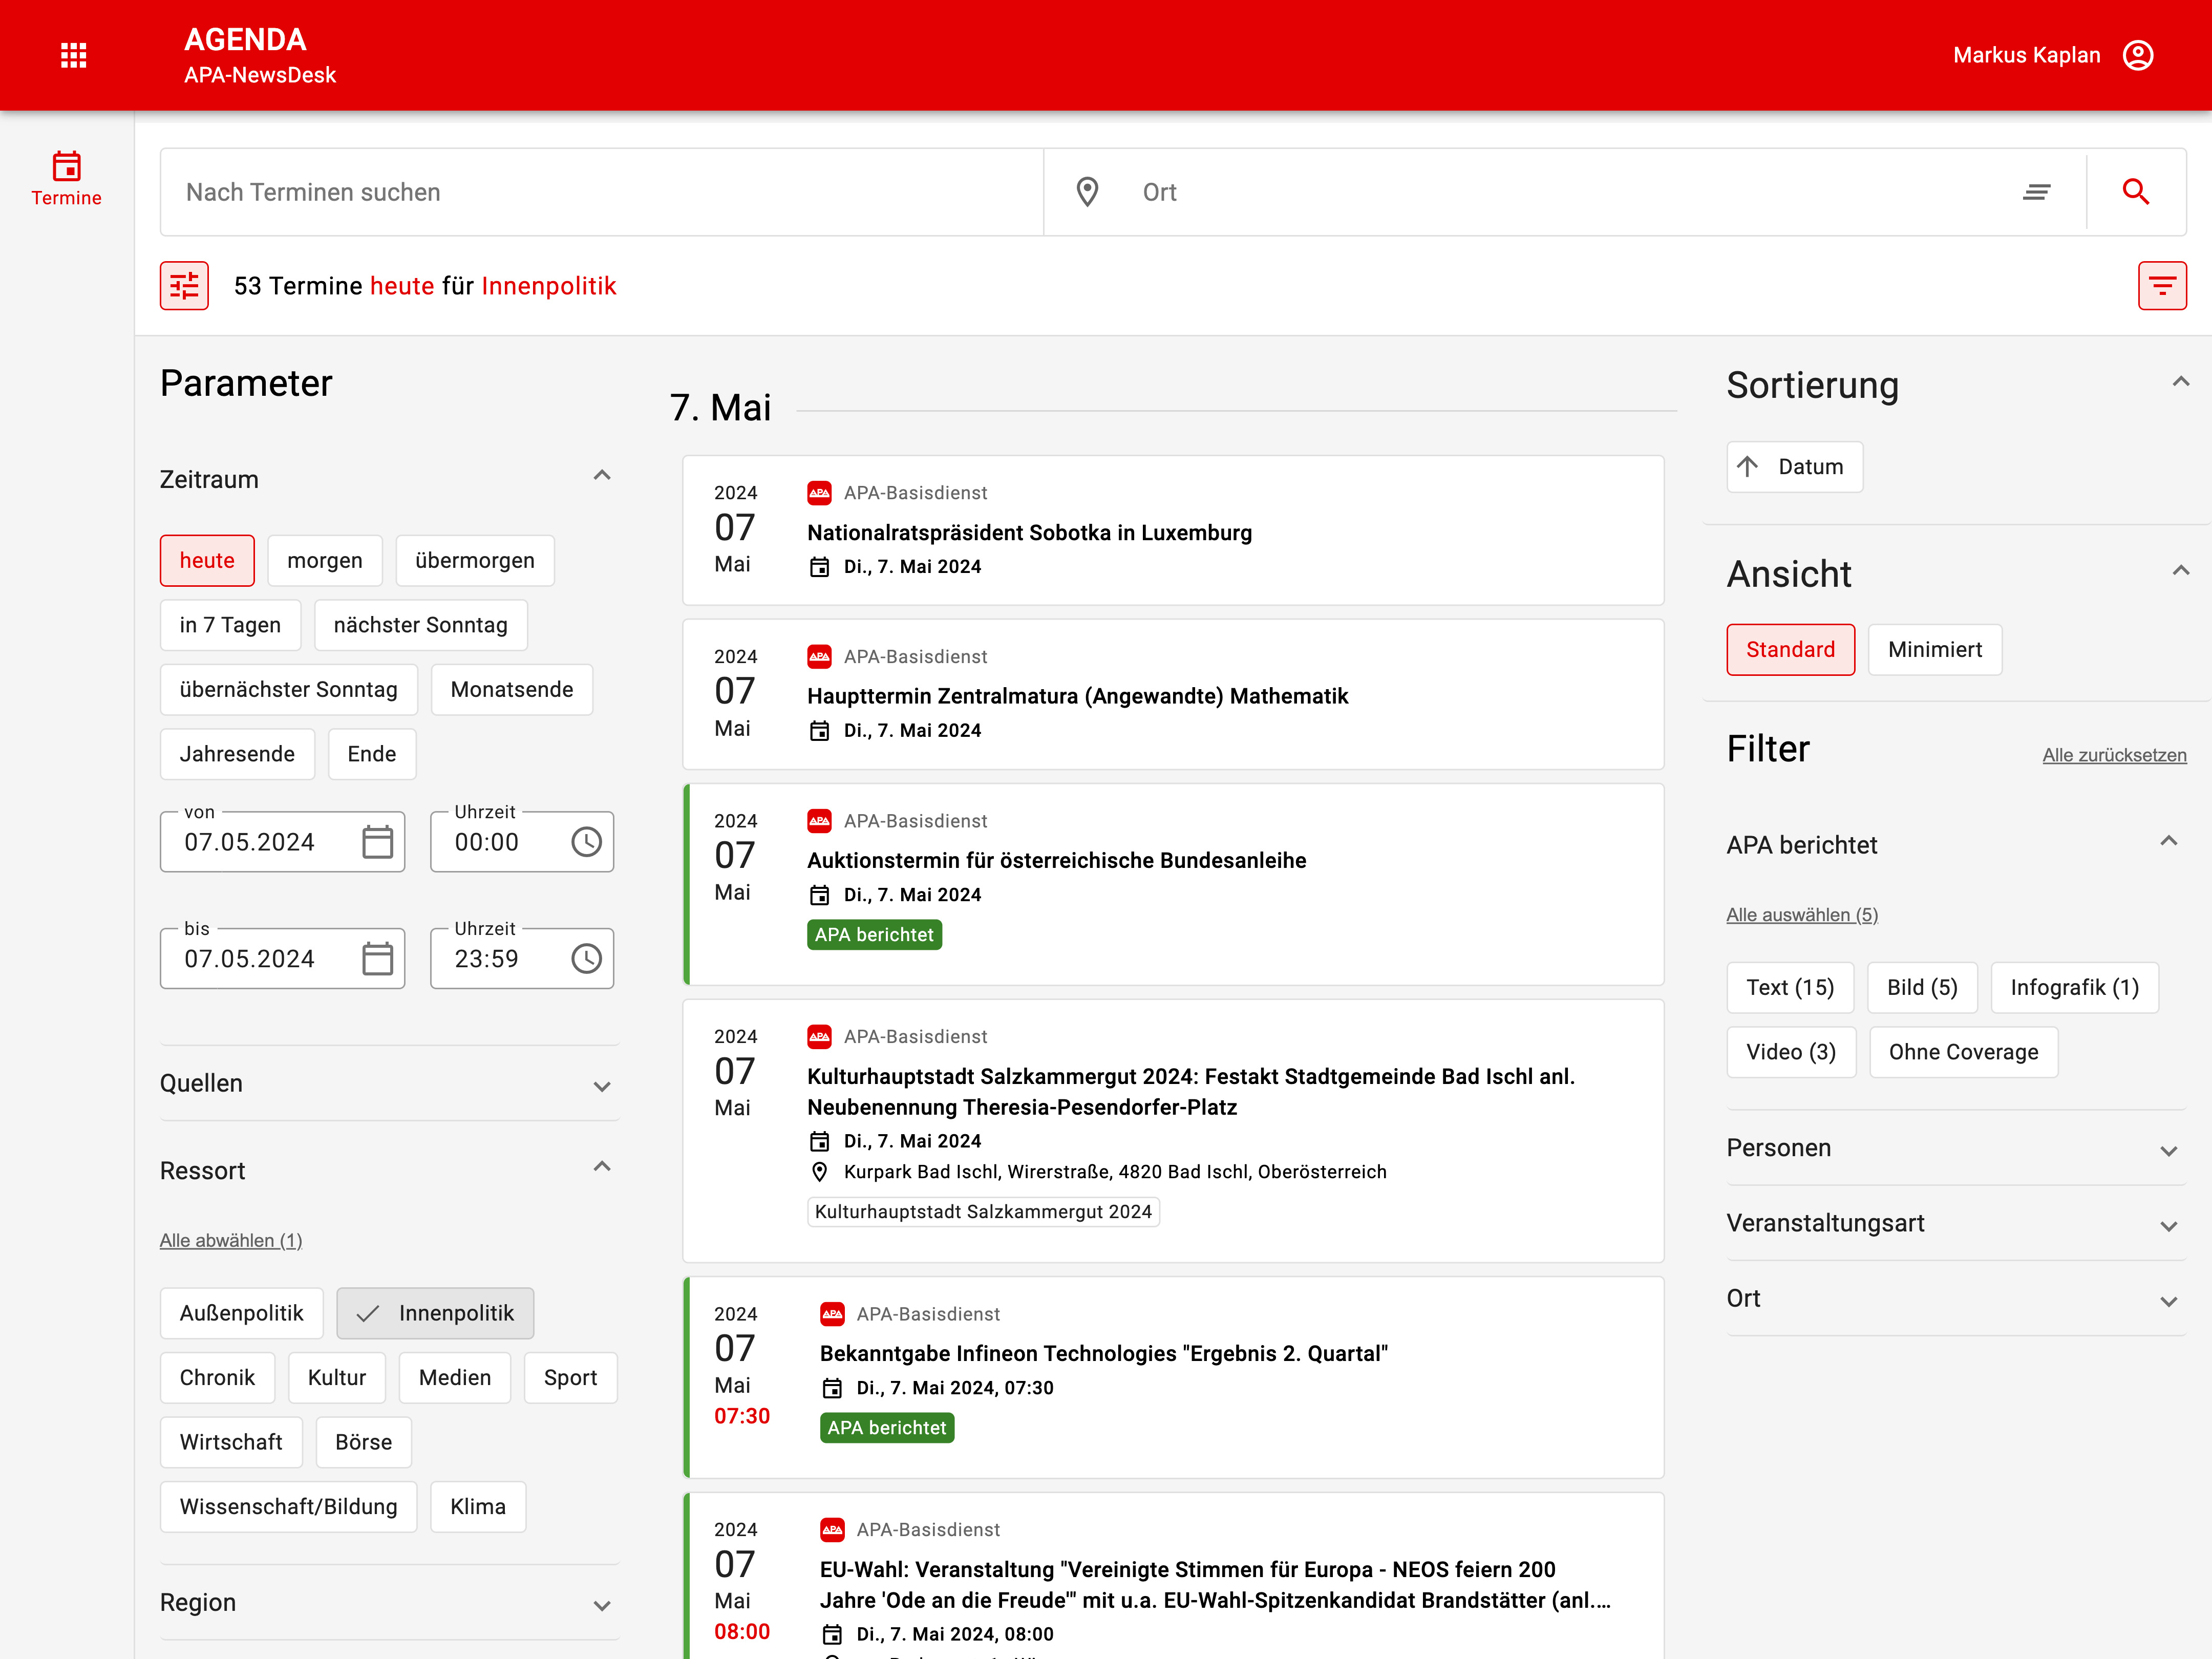Viewport: 2212px width, 1659px height.
Task: Deselect the Innenpolitik ressort chip
Action: coord(435,1313)
